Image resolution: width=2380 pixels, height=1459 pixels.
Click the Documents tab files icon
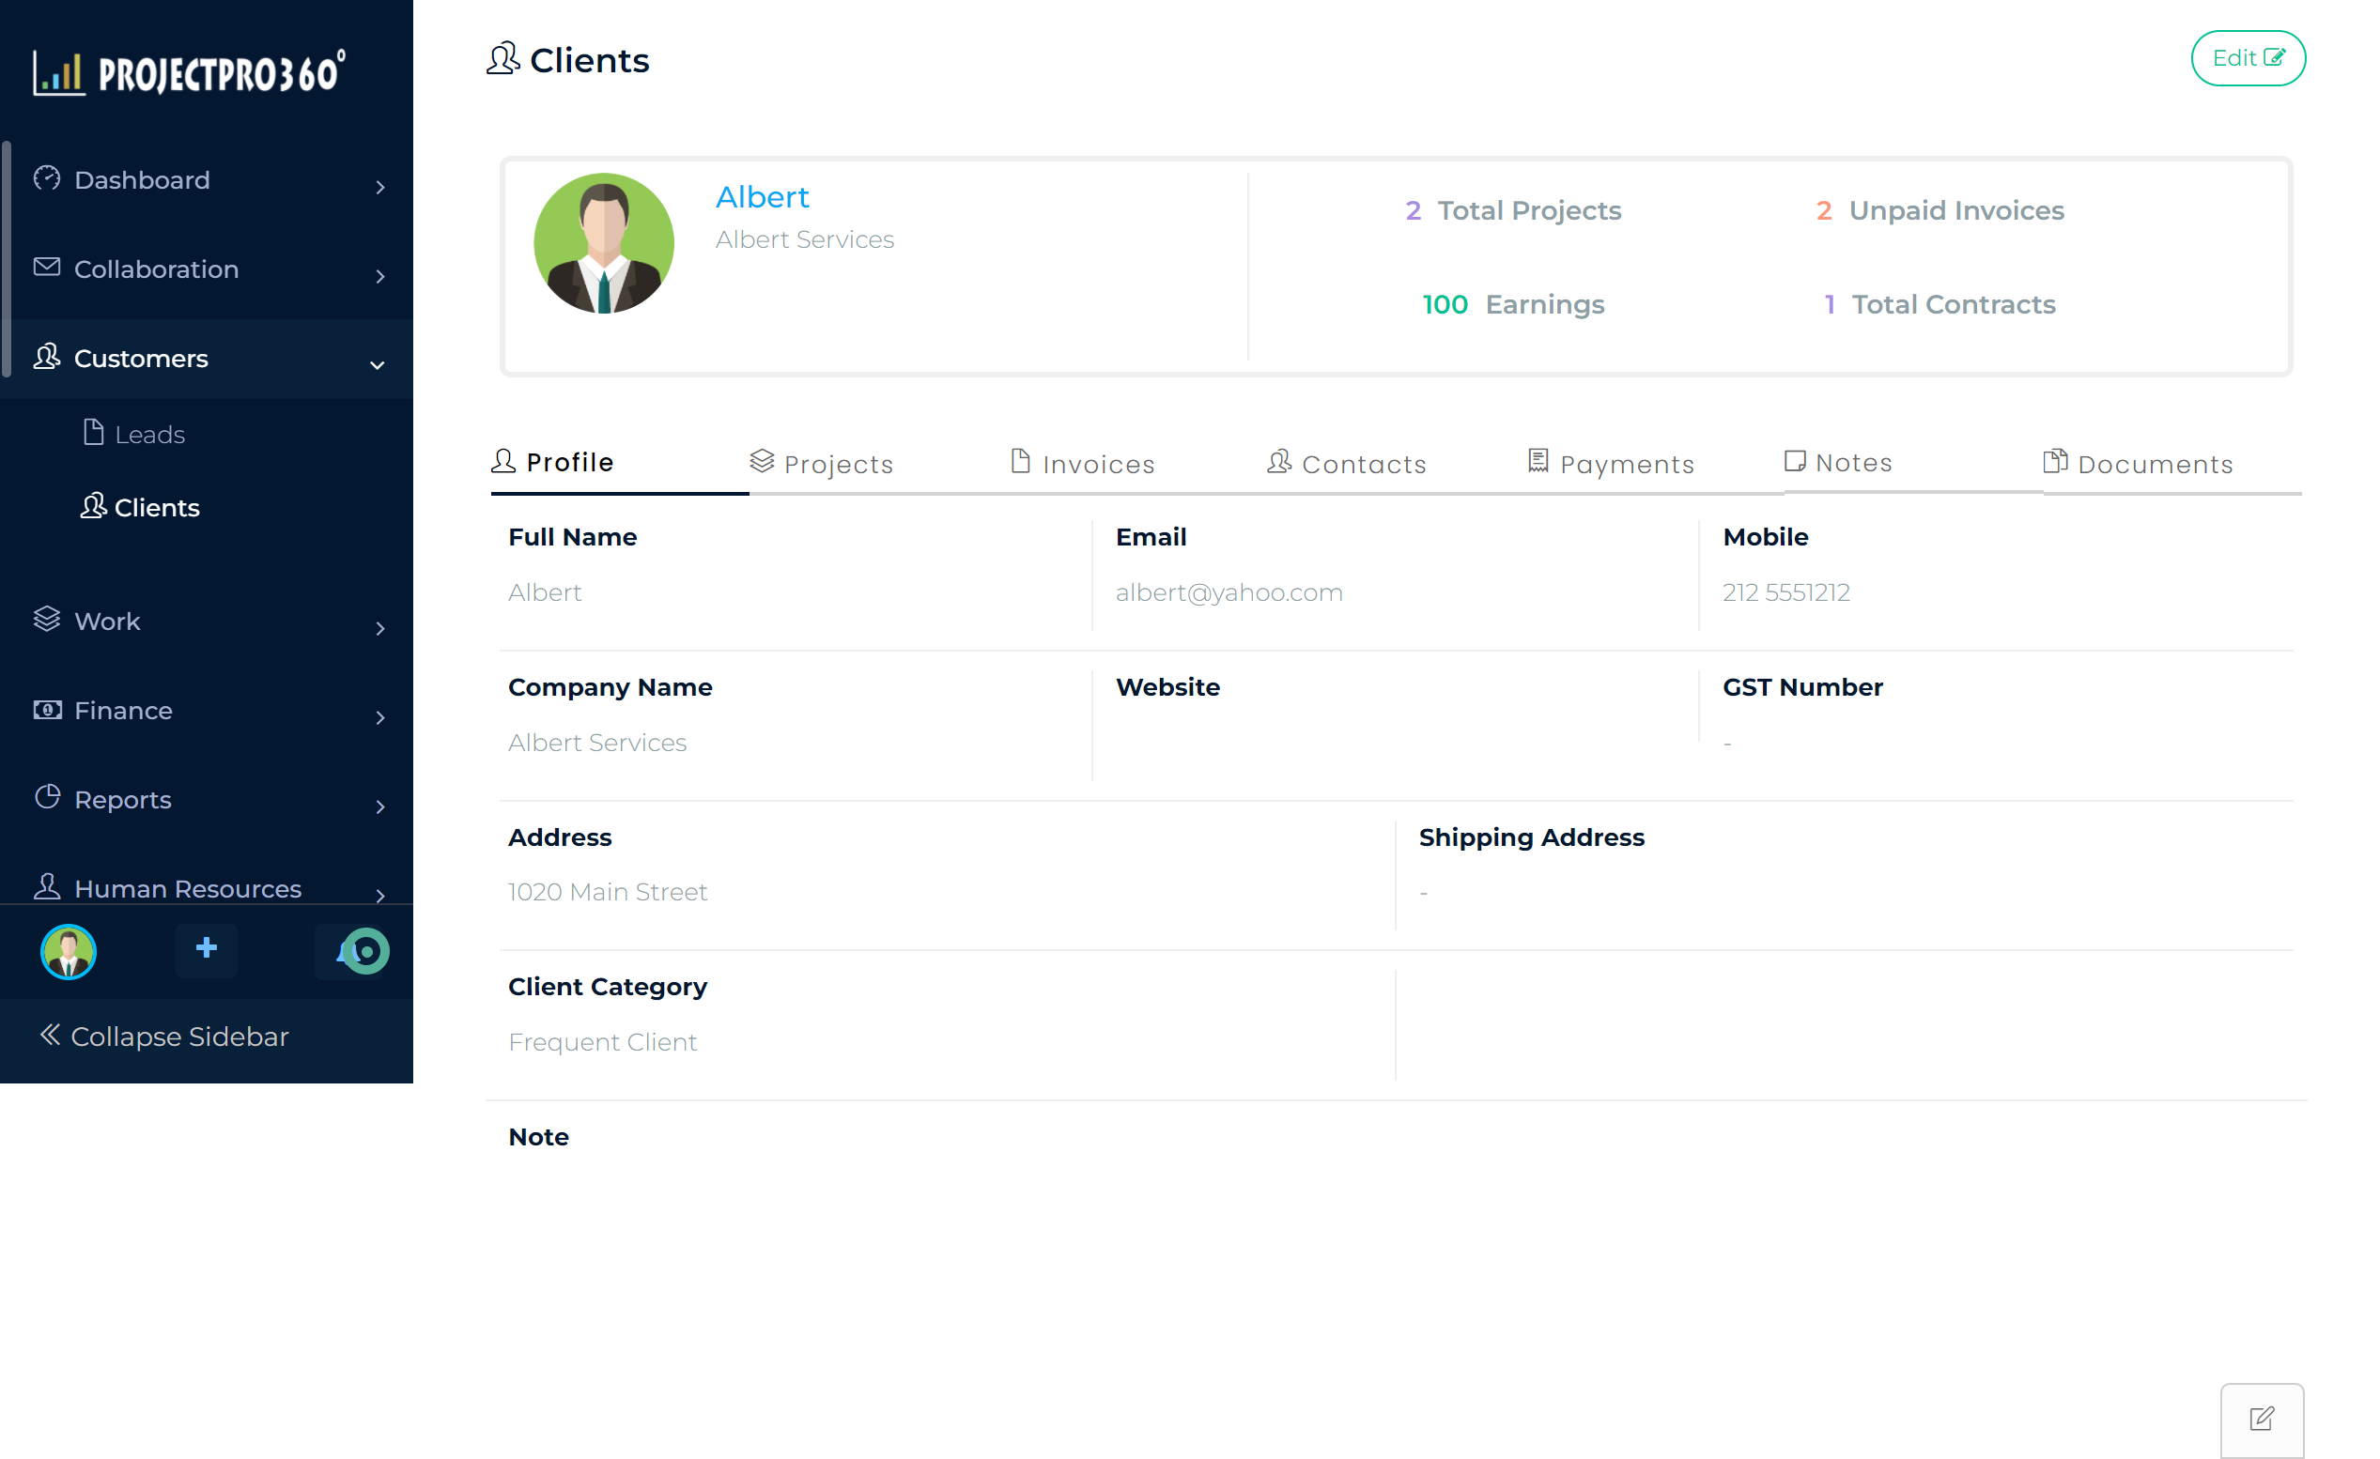click(x=2055, y=461)
